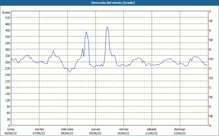Select the date 10/06/22
The image size is (219, 136).
[123, 133]
